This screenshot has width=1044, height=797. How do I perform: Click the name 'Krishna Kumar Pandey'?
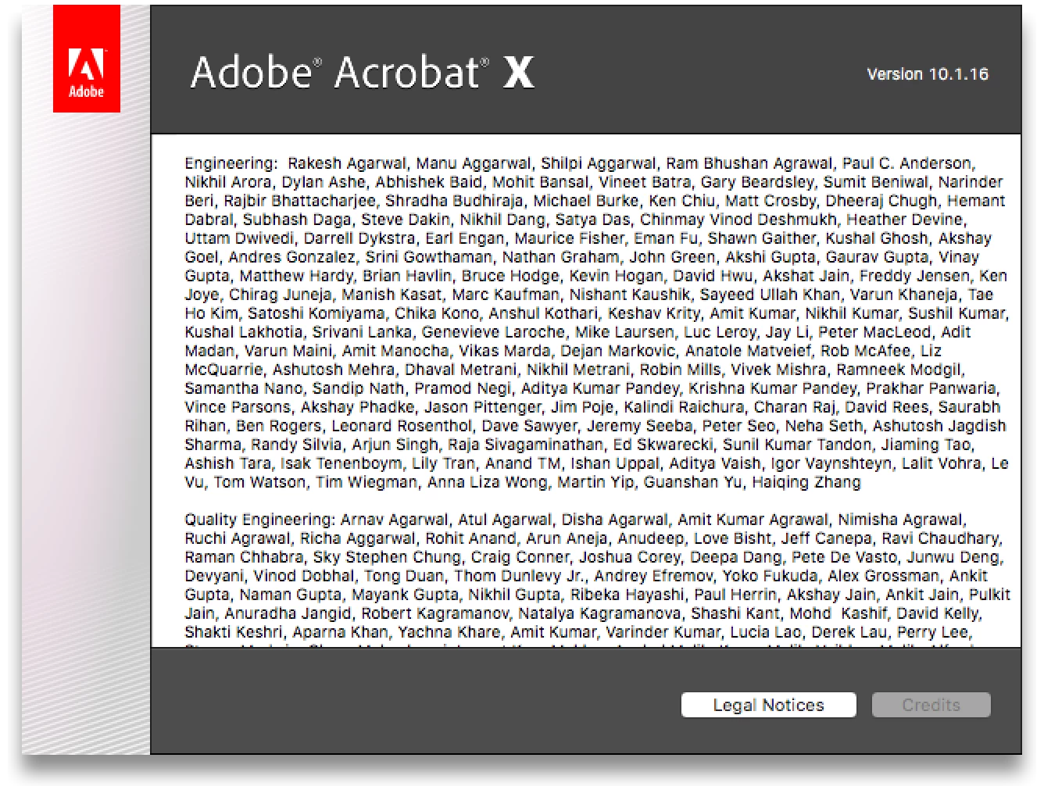tap(772, 388)
